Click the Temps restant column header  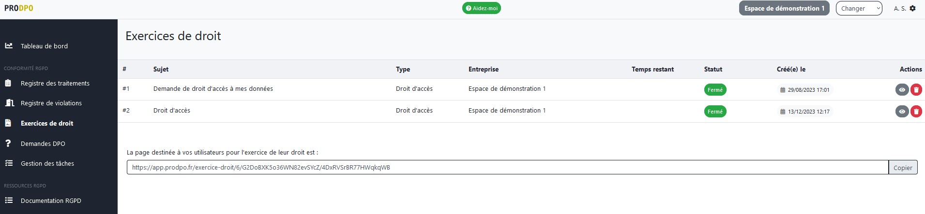pyautogui.click(x=652, y=69)
